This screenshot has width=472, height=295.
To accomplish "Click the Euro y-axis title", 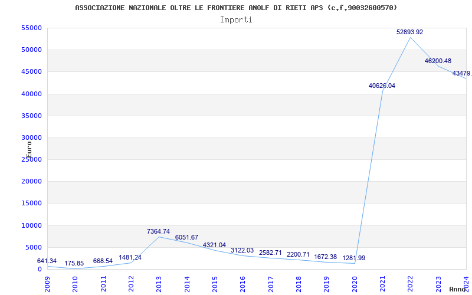I will click(29, 149).
